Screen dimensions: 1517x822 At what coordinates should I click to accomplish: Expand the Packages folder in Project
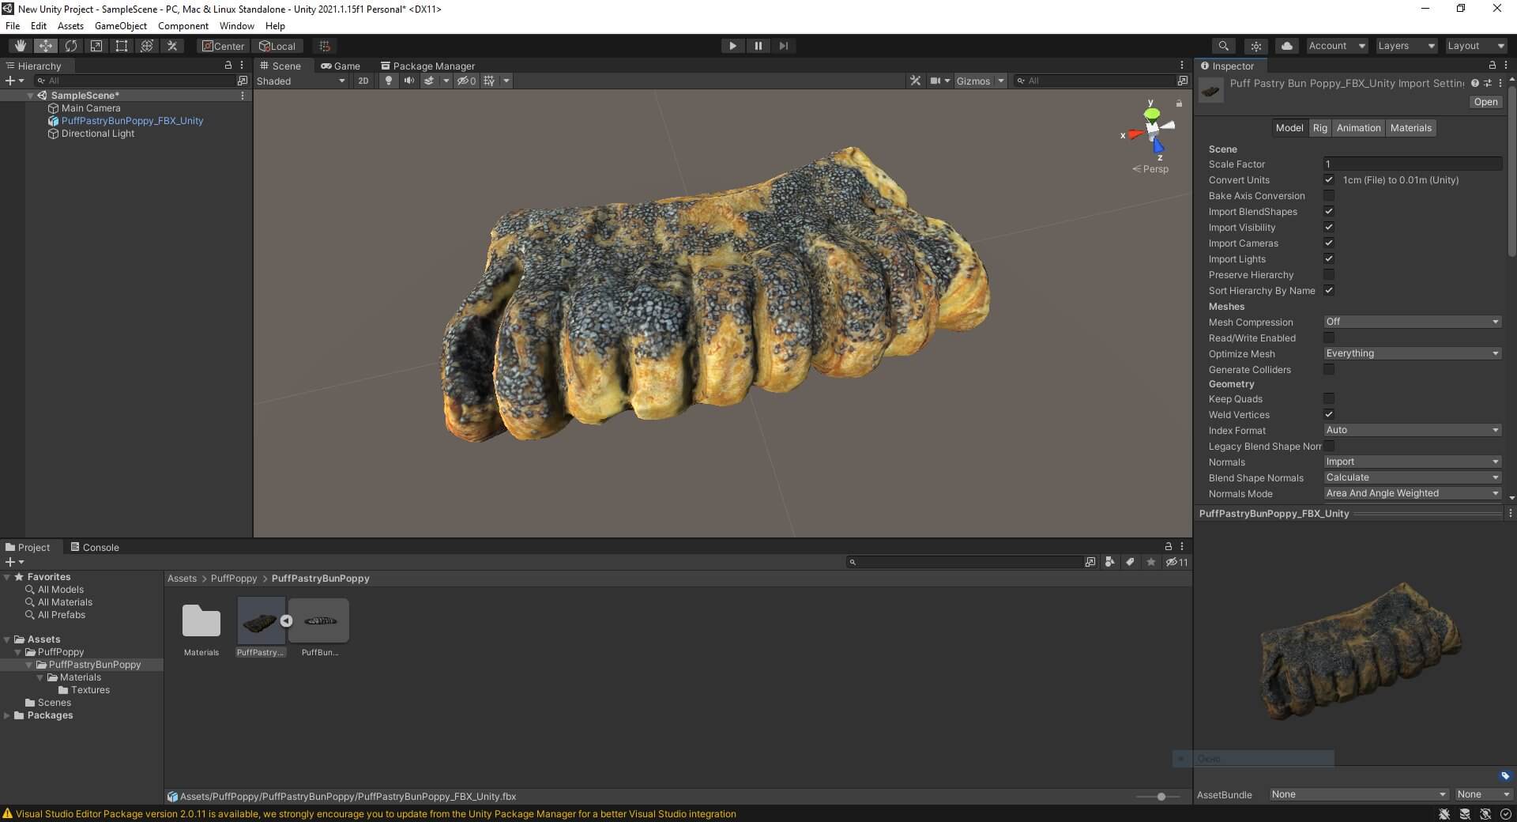(8, 715)
